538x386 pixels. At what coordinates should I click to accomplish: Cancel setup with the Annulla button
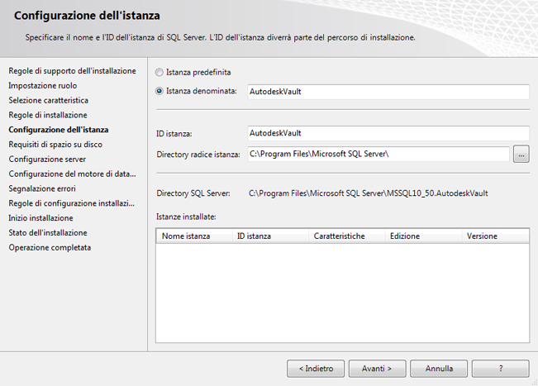[x=439, y=367]
